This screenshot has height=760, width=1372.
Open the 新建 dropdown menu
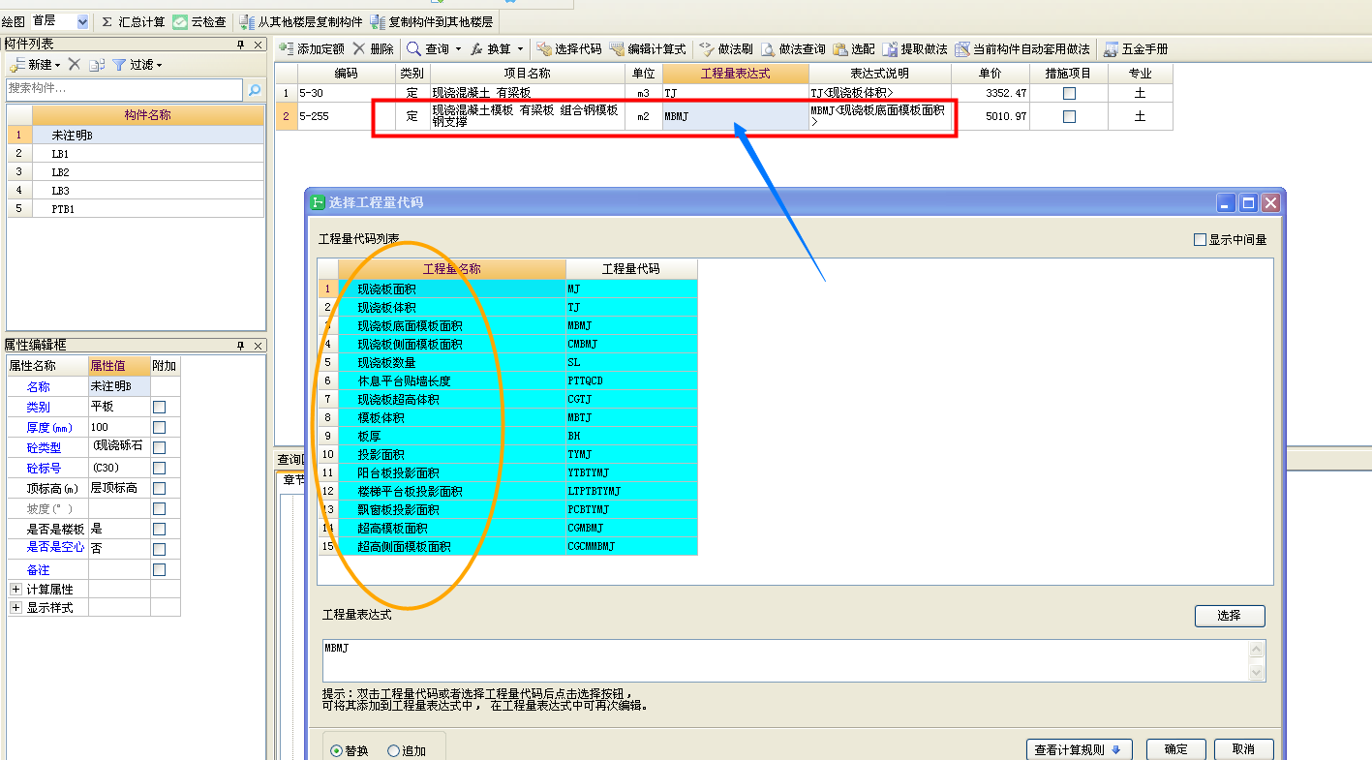pyautogui.click(x=36, y=65)
